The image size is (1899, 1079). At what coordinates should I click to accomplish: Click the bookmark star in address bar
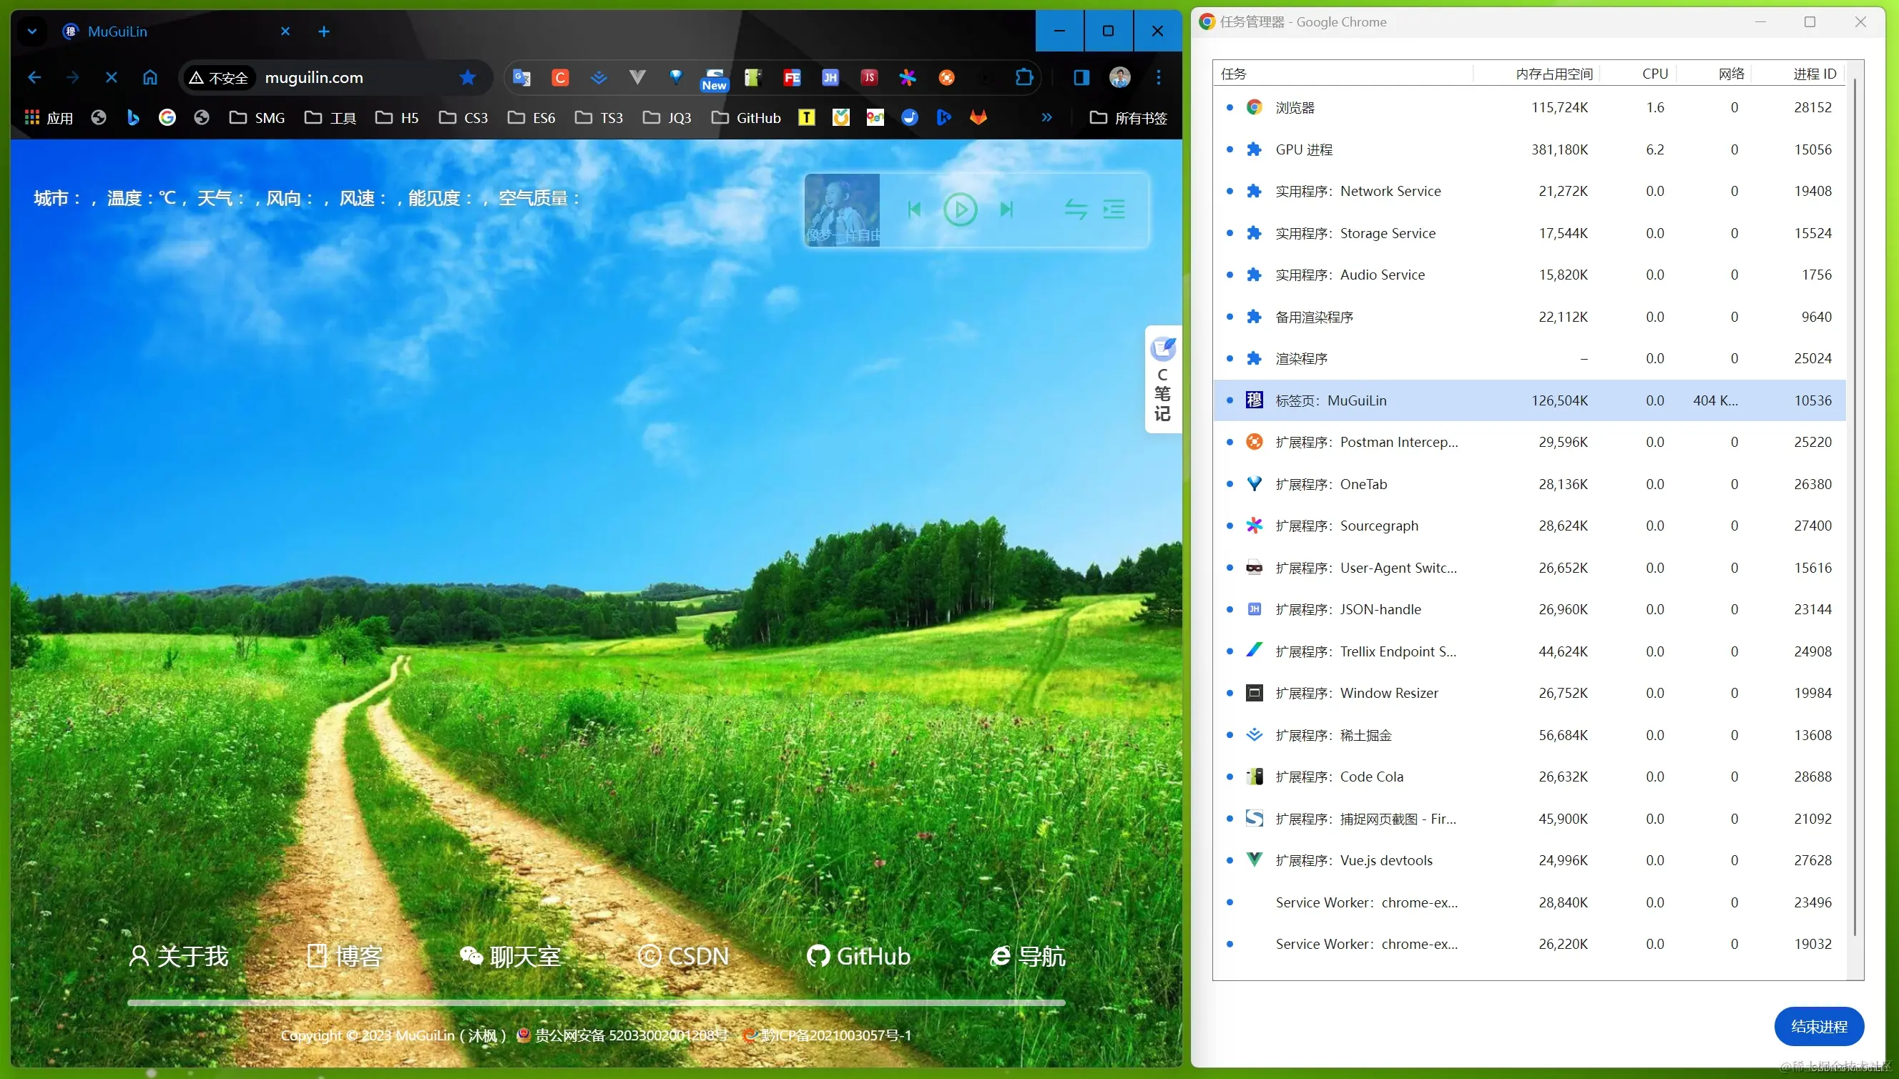[x=467, y=77]
